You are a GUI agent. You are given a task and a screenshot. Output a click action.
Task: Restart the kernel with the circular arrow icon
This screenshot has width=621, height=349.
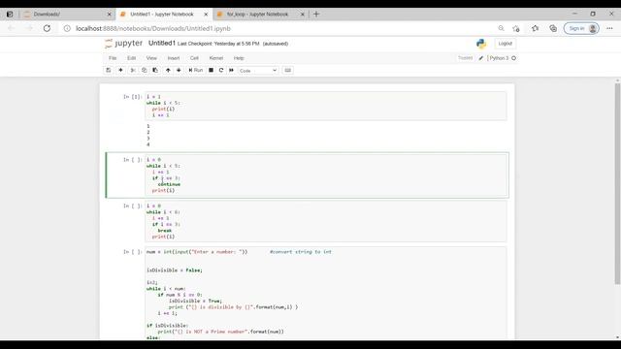pos(221,70)
